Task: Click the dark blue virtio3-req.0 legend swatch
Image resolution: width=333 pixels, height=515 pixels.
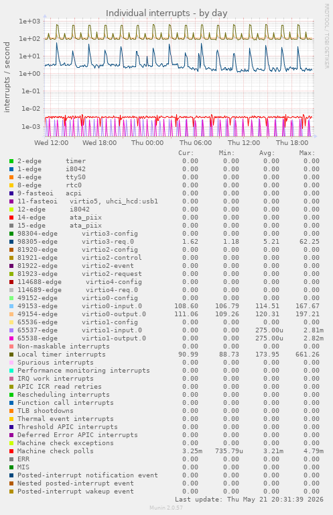Action: (11, 242)
